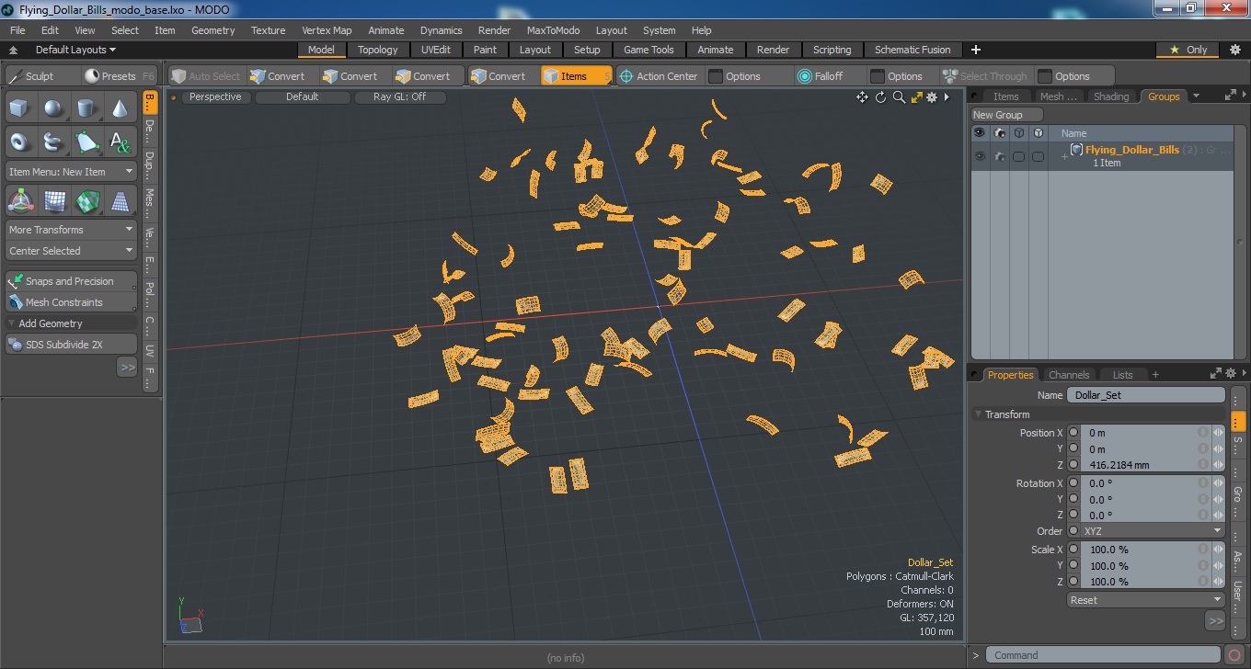
Task: Click the Name field Dollar_Set
Action: (1145, 395)
